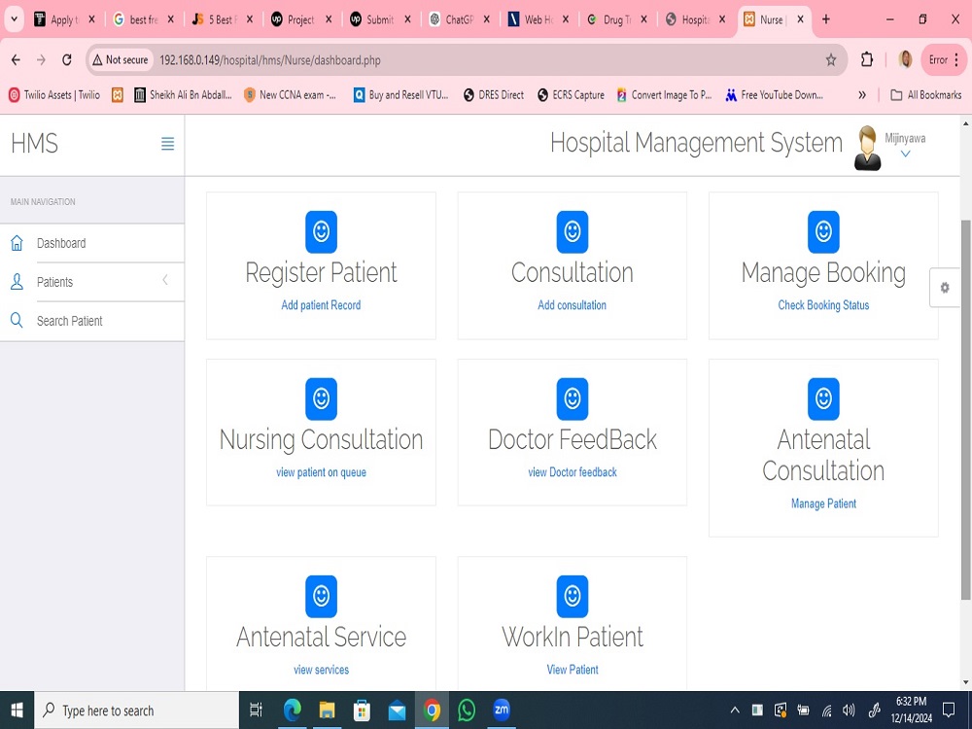Open the ECRS Capture bookmark
The image size is (972, 729).
[x=571, y=95]
